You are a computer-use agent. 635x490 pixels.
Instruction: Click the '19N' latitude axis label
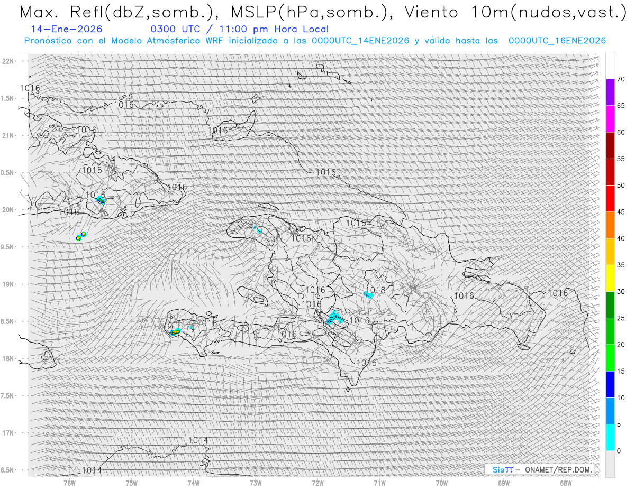tap(8, 284)
